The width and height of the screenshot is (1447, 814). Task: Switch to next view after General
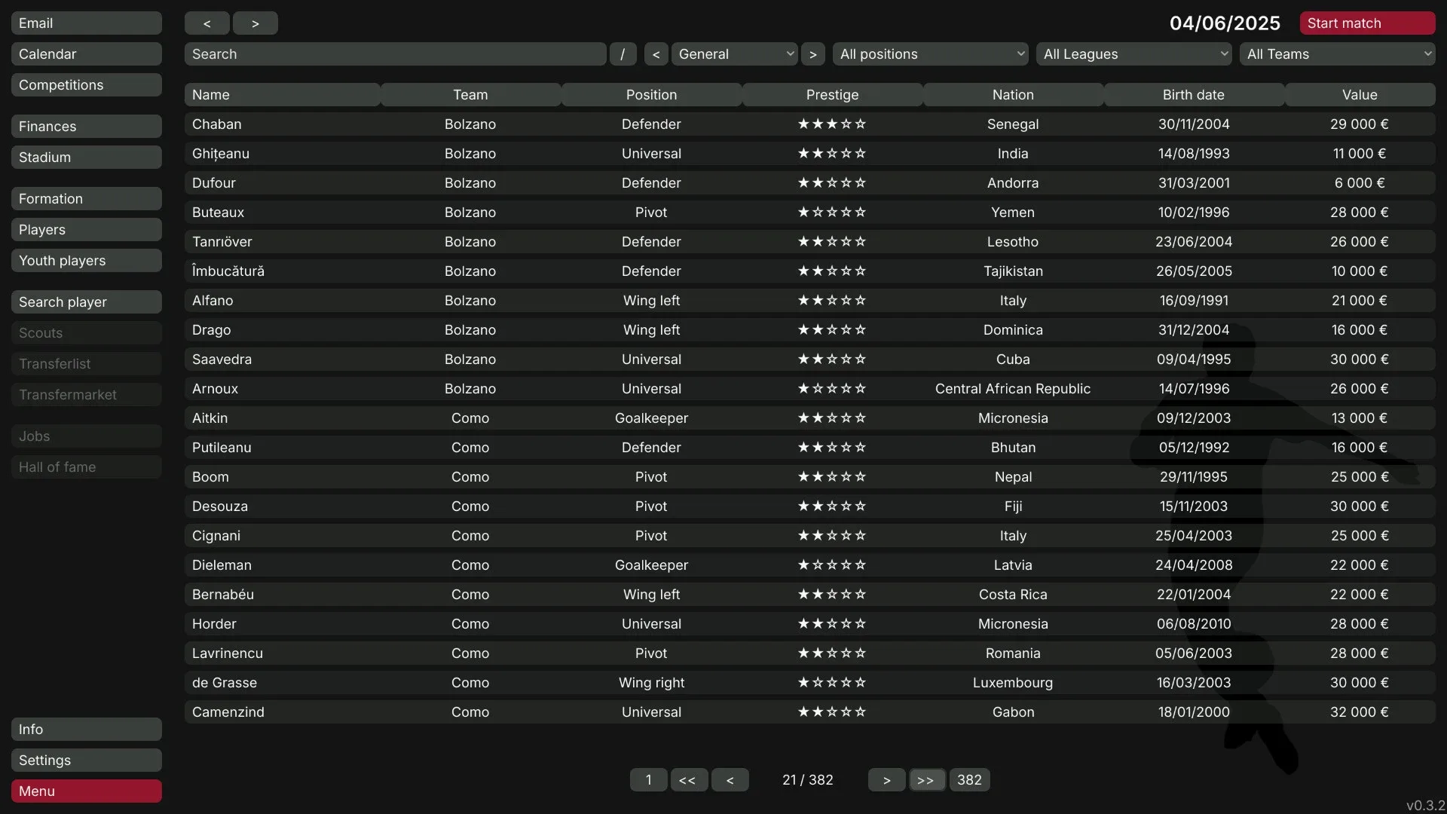click(x=812, y=54)
